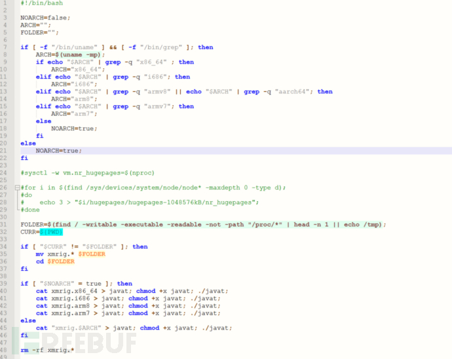The height and width of the screenshot is (359, 452).
Task: Click the 'cd $FOLDER' line
Action: coord(55,261)
